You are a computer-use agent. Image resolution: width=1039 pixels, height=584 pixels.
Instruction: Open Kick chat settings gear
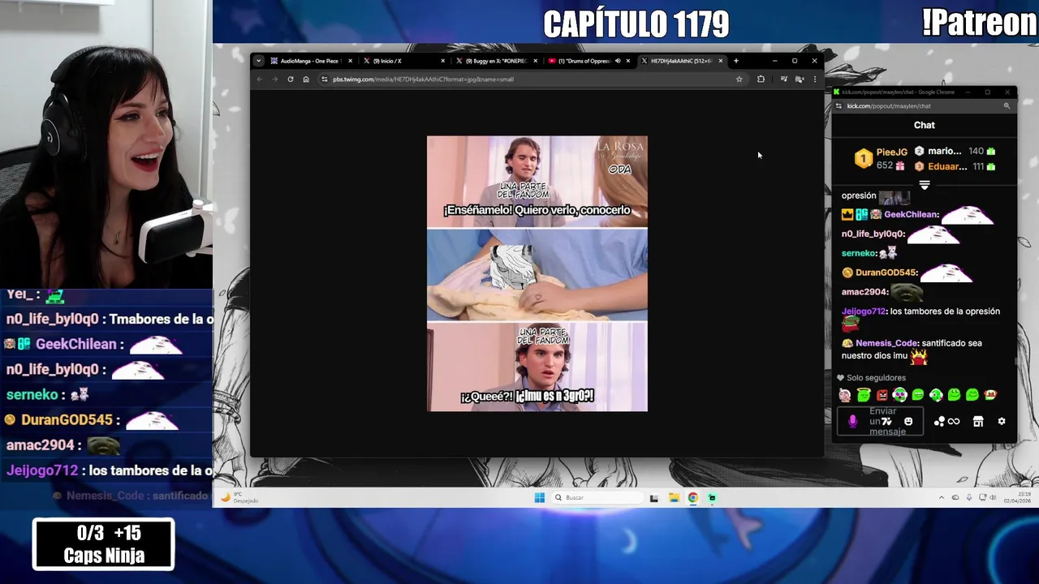pos(1002,421)
